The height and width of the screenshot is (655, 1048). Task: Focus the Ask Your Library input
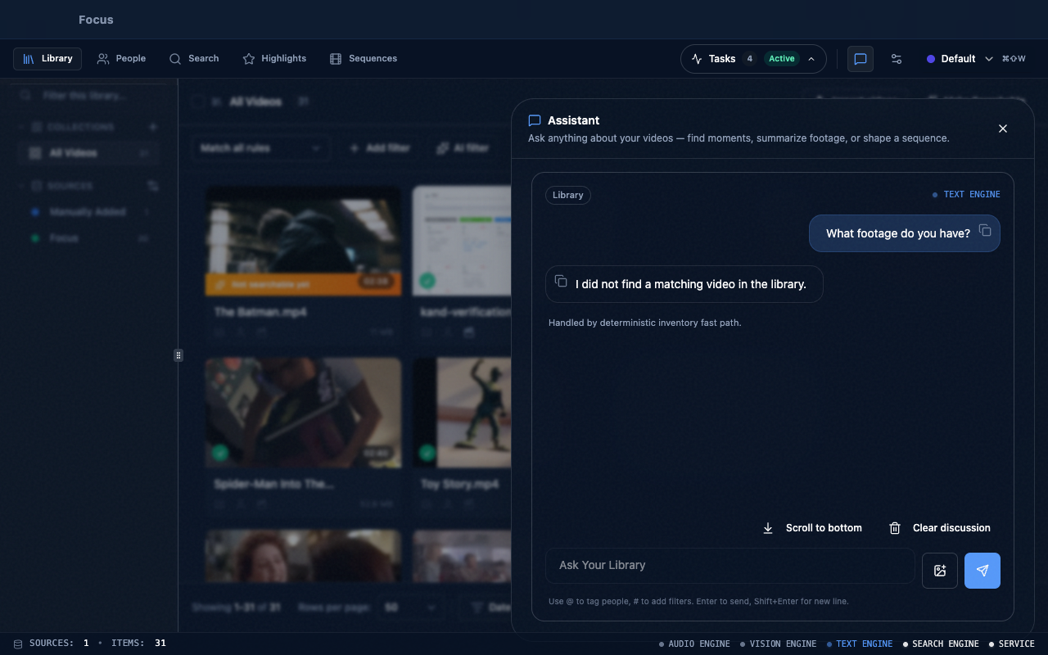(x=730, y=566)
